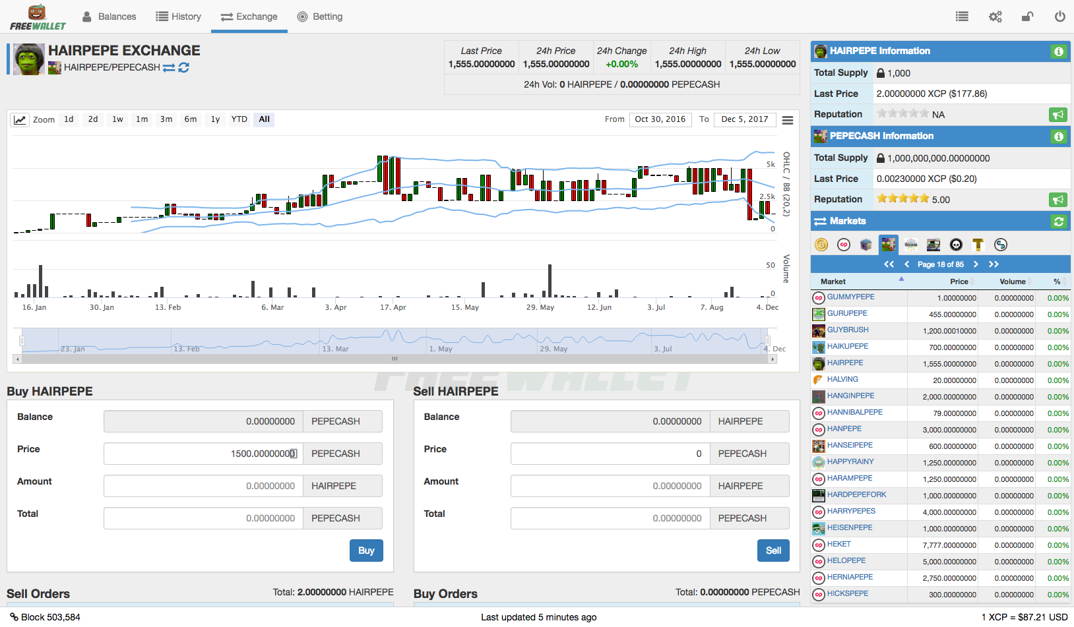Open the HALVING market
The width and height of the screenshot is (1074, 627).
tap(842, 379)
